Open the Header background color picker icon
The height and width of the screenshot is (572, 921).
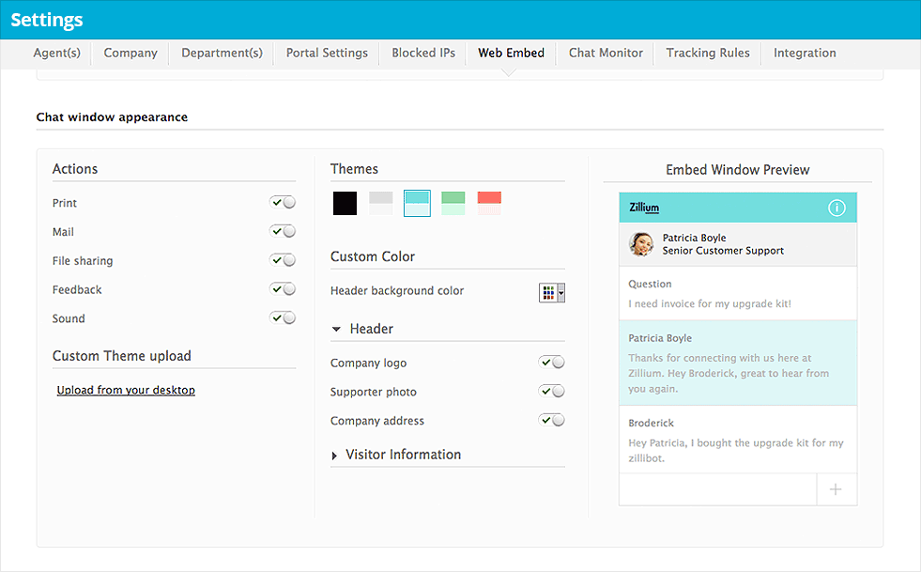549,292
